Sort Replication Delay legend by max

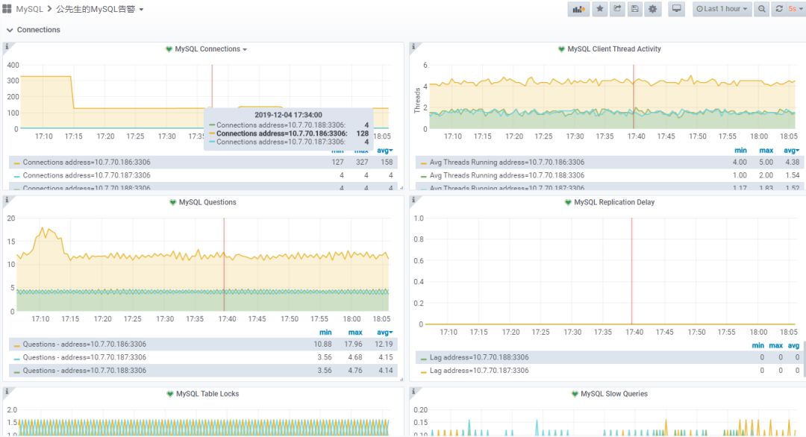click(x=775, y=345)
